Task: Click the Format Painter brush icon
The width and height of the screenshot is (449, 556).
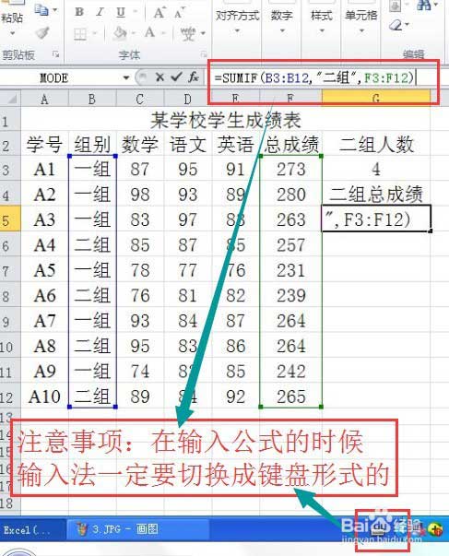Action: click(x=42, y=33)
